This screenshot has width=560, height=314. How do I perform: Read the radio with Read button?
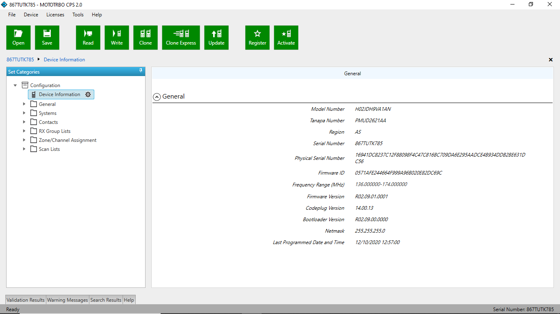tap(88, 38)
